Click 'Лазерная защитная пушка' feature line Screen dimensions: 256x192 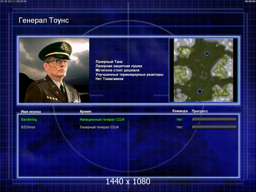119,66
